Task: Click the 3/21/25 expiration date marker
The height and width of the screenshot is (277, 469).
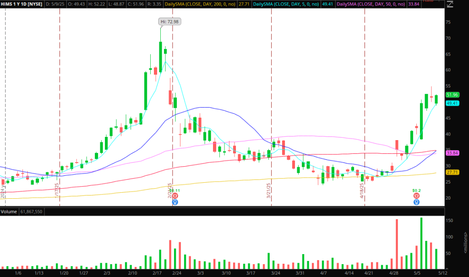Action: pos(268,190)
